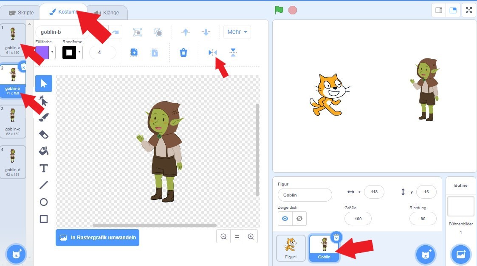Image resolution: width=477 pixels, height=266 pixels.
Task: Move selection forward with up arrow
Action: pos(186,32)
